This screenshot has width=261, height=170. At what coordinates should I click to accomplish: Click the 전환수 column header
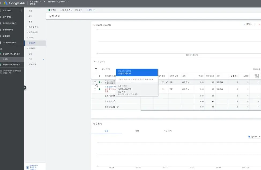(x=201, y=76)
